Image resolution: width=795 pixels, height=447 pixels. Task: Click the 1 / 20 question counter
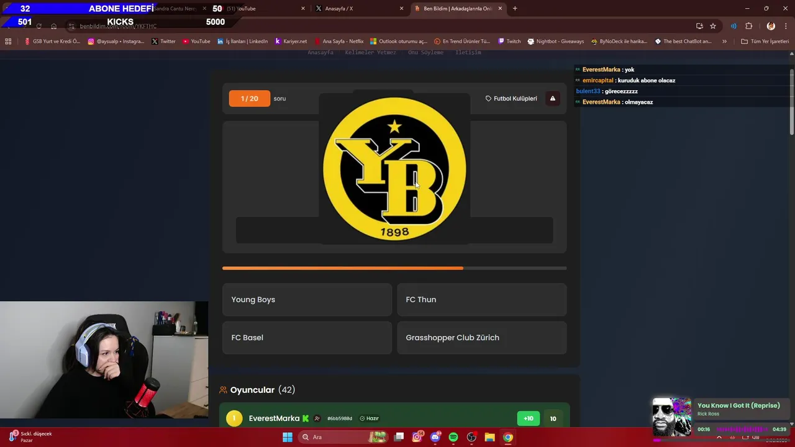coord(249,99)
